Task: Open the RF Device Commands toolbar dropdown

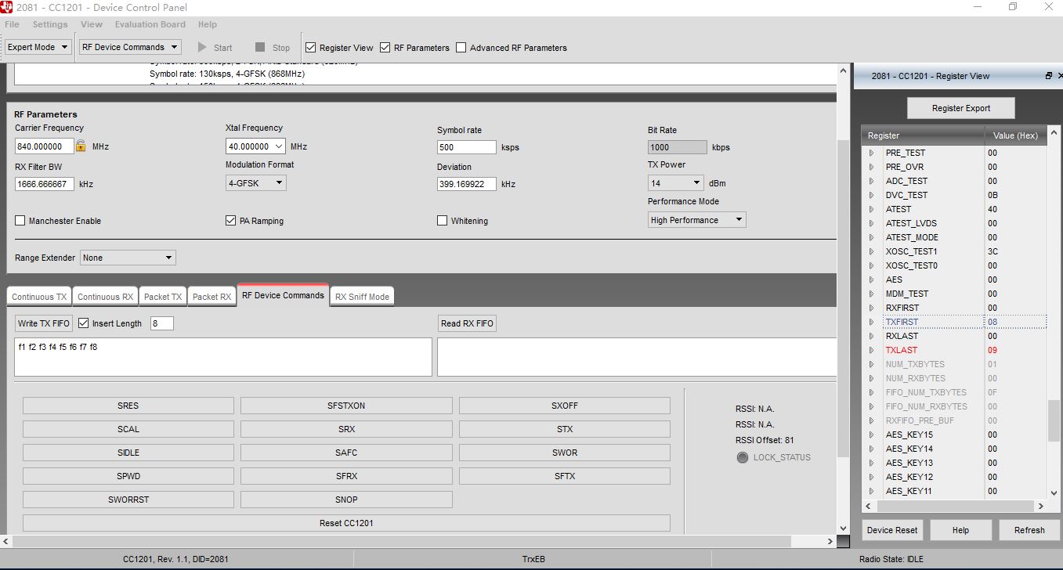Action: [x=131, y=47]
